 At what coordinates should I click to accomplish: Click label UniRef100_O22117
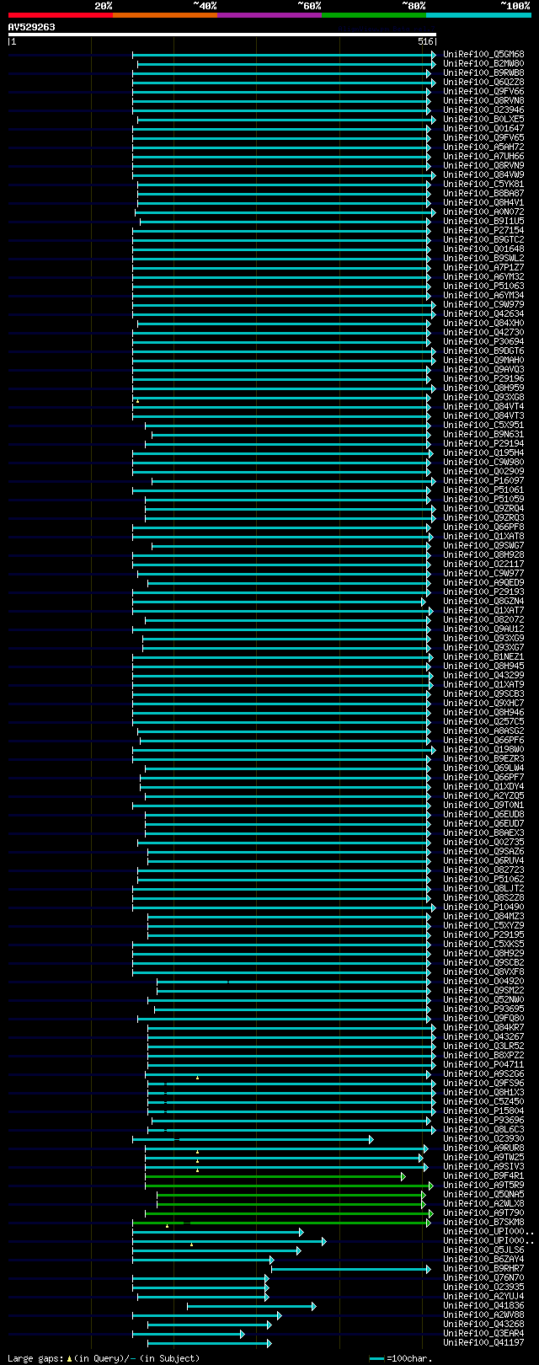tap(483, 565)
